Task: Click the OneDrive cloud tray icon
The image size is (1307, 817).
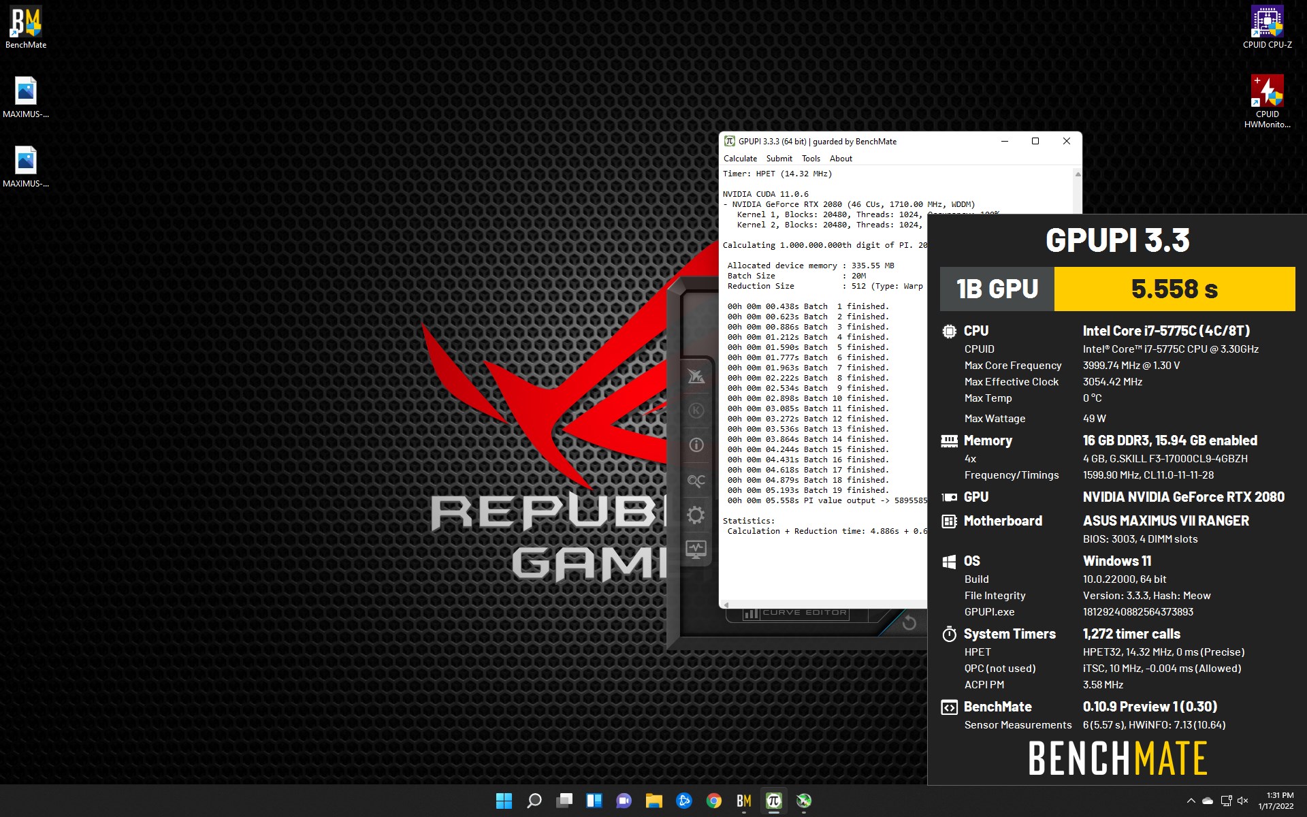Action: [x=1208, y=801]
